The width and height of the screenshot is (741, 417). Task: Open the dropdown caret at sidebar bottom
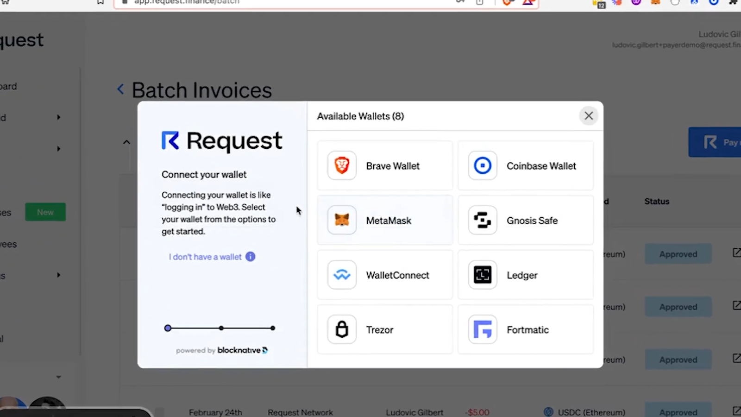pos(58,377)
